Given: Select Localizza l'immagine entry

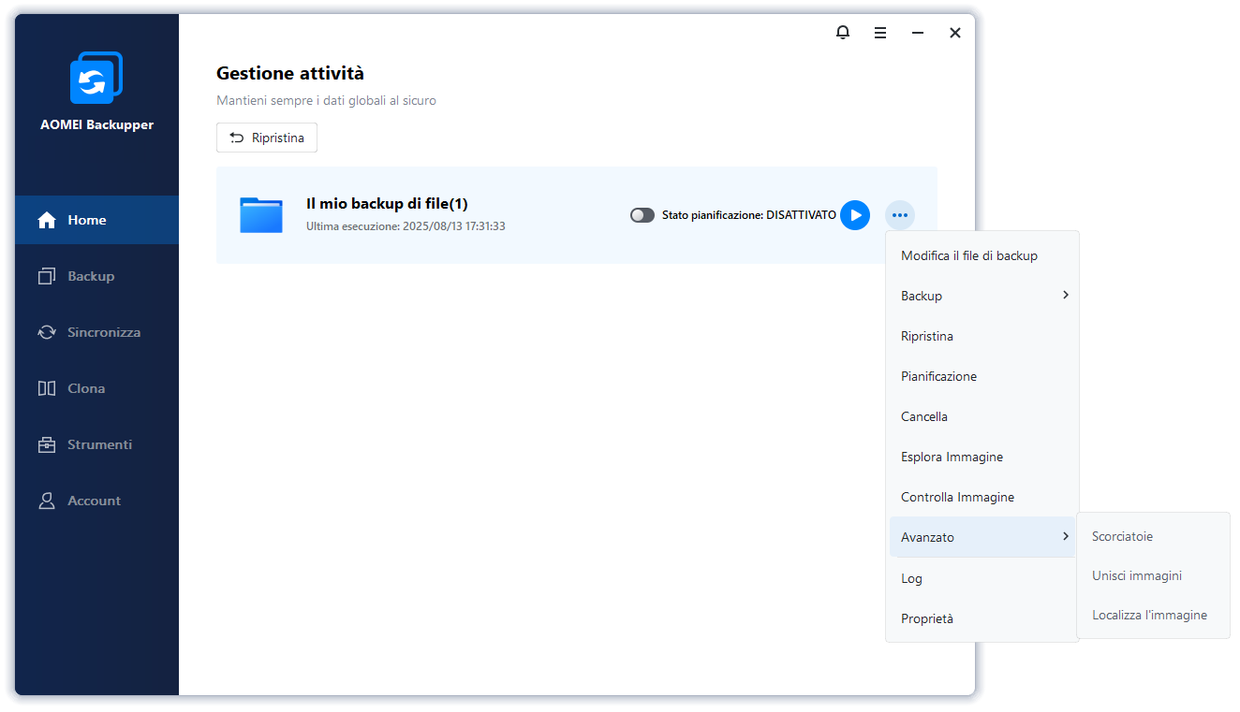Looking at the screenshot, I should [1149, 616].
